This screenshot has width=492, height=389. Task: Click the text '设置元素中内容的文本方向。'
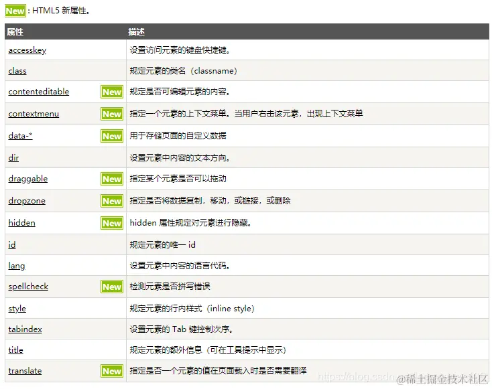[180, 157]
